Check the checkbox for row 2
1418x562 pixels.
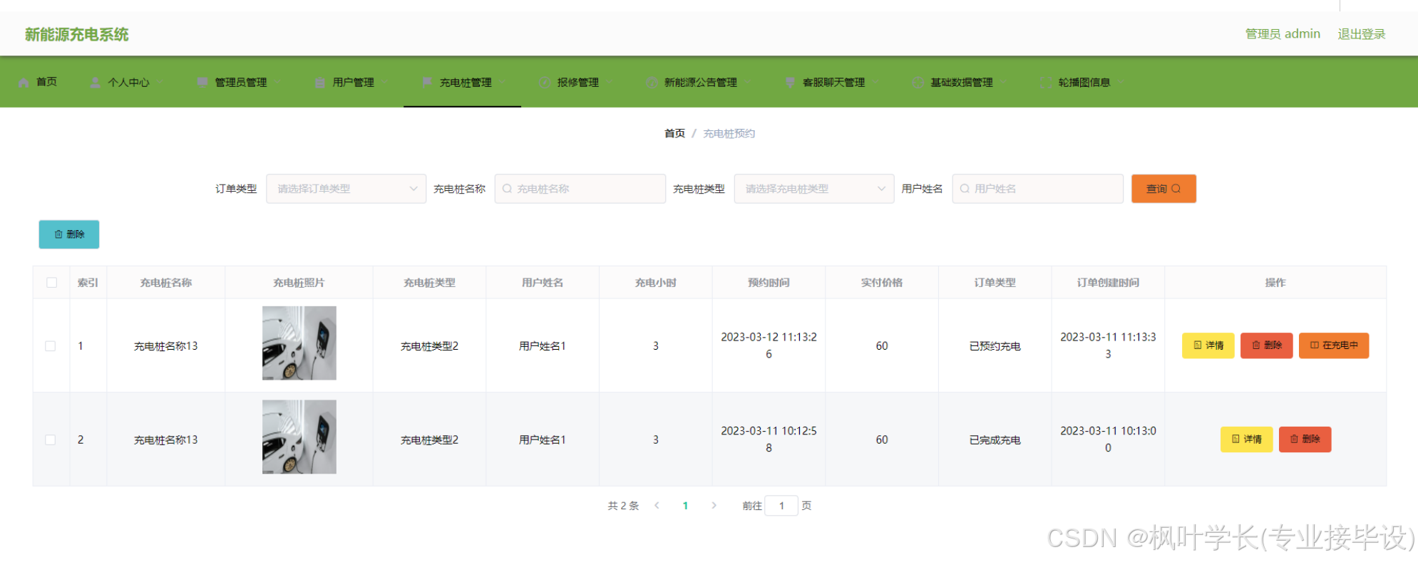coord(51,440)
